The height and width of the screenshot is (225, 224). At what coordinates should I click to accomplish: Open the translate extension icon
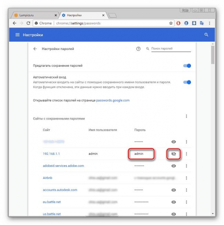pyautogui.click(x=202, y=23)
